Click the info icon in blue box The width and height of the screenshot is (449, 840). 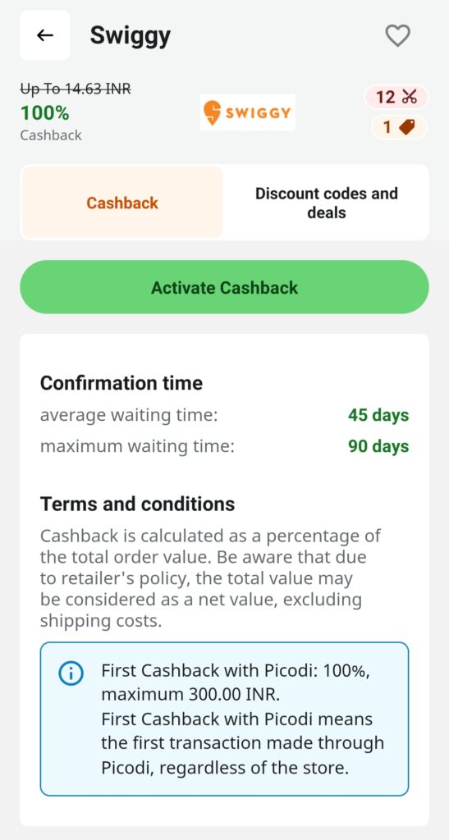coord(71,674)
